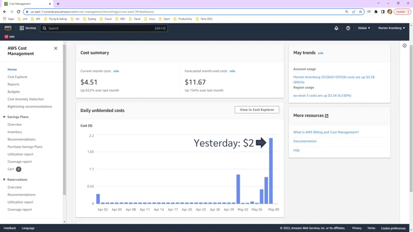Open the Cloud bookmarks folder
The image size is (413, 232).
pyautogui.click(x=105, y=19)
